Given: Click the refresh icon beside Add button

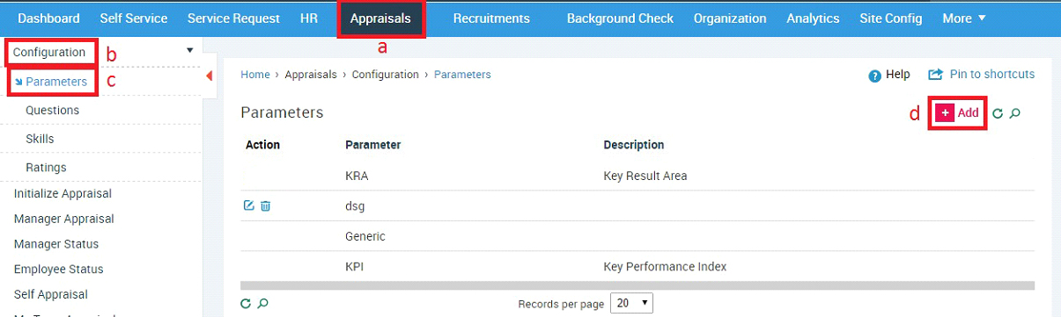Looking at the screenshot, I should click(998, 113).
